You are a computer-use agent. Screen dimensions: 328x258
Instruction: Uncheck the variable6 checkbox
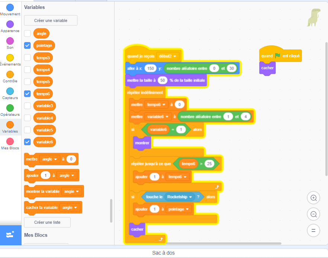(x=28, y=142)
